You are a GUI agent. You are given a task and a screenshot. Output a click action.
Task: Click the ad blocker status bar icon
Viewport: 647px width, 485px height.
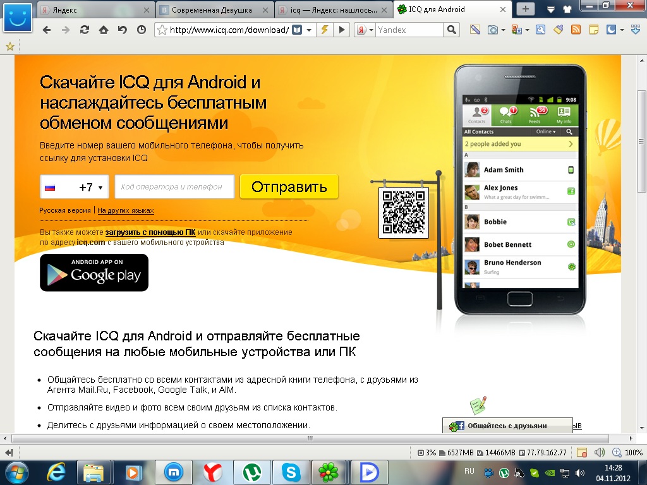[582, 452]
